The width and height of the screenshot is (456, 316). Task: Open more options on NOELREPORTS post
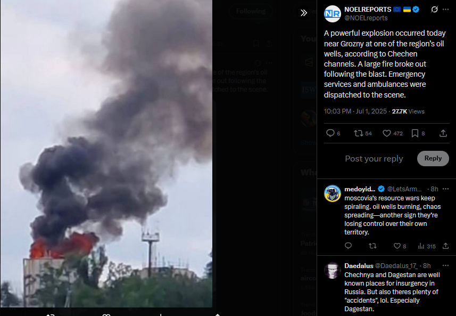[445, 10]
